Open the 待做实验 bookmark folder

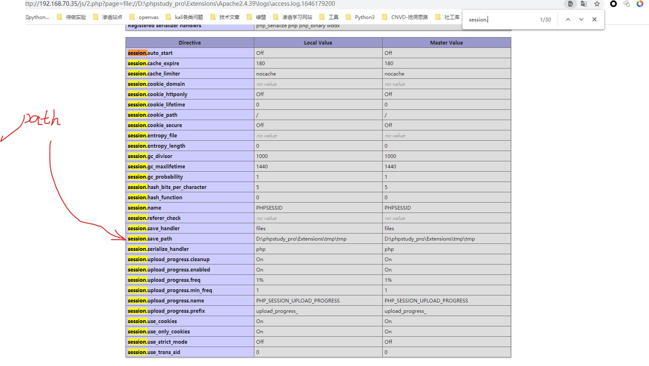[71, 17]
